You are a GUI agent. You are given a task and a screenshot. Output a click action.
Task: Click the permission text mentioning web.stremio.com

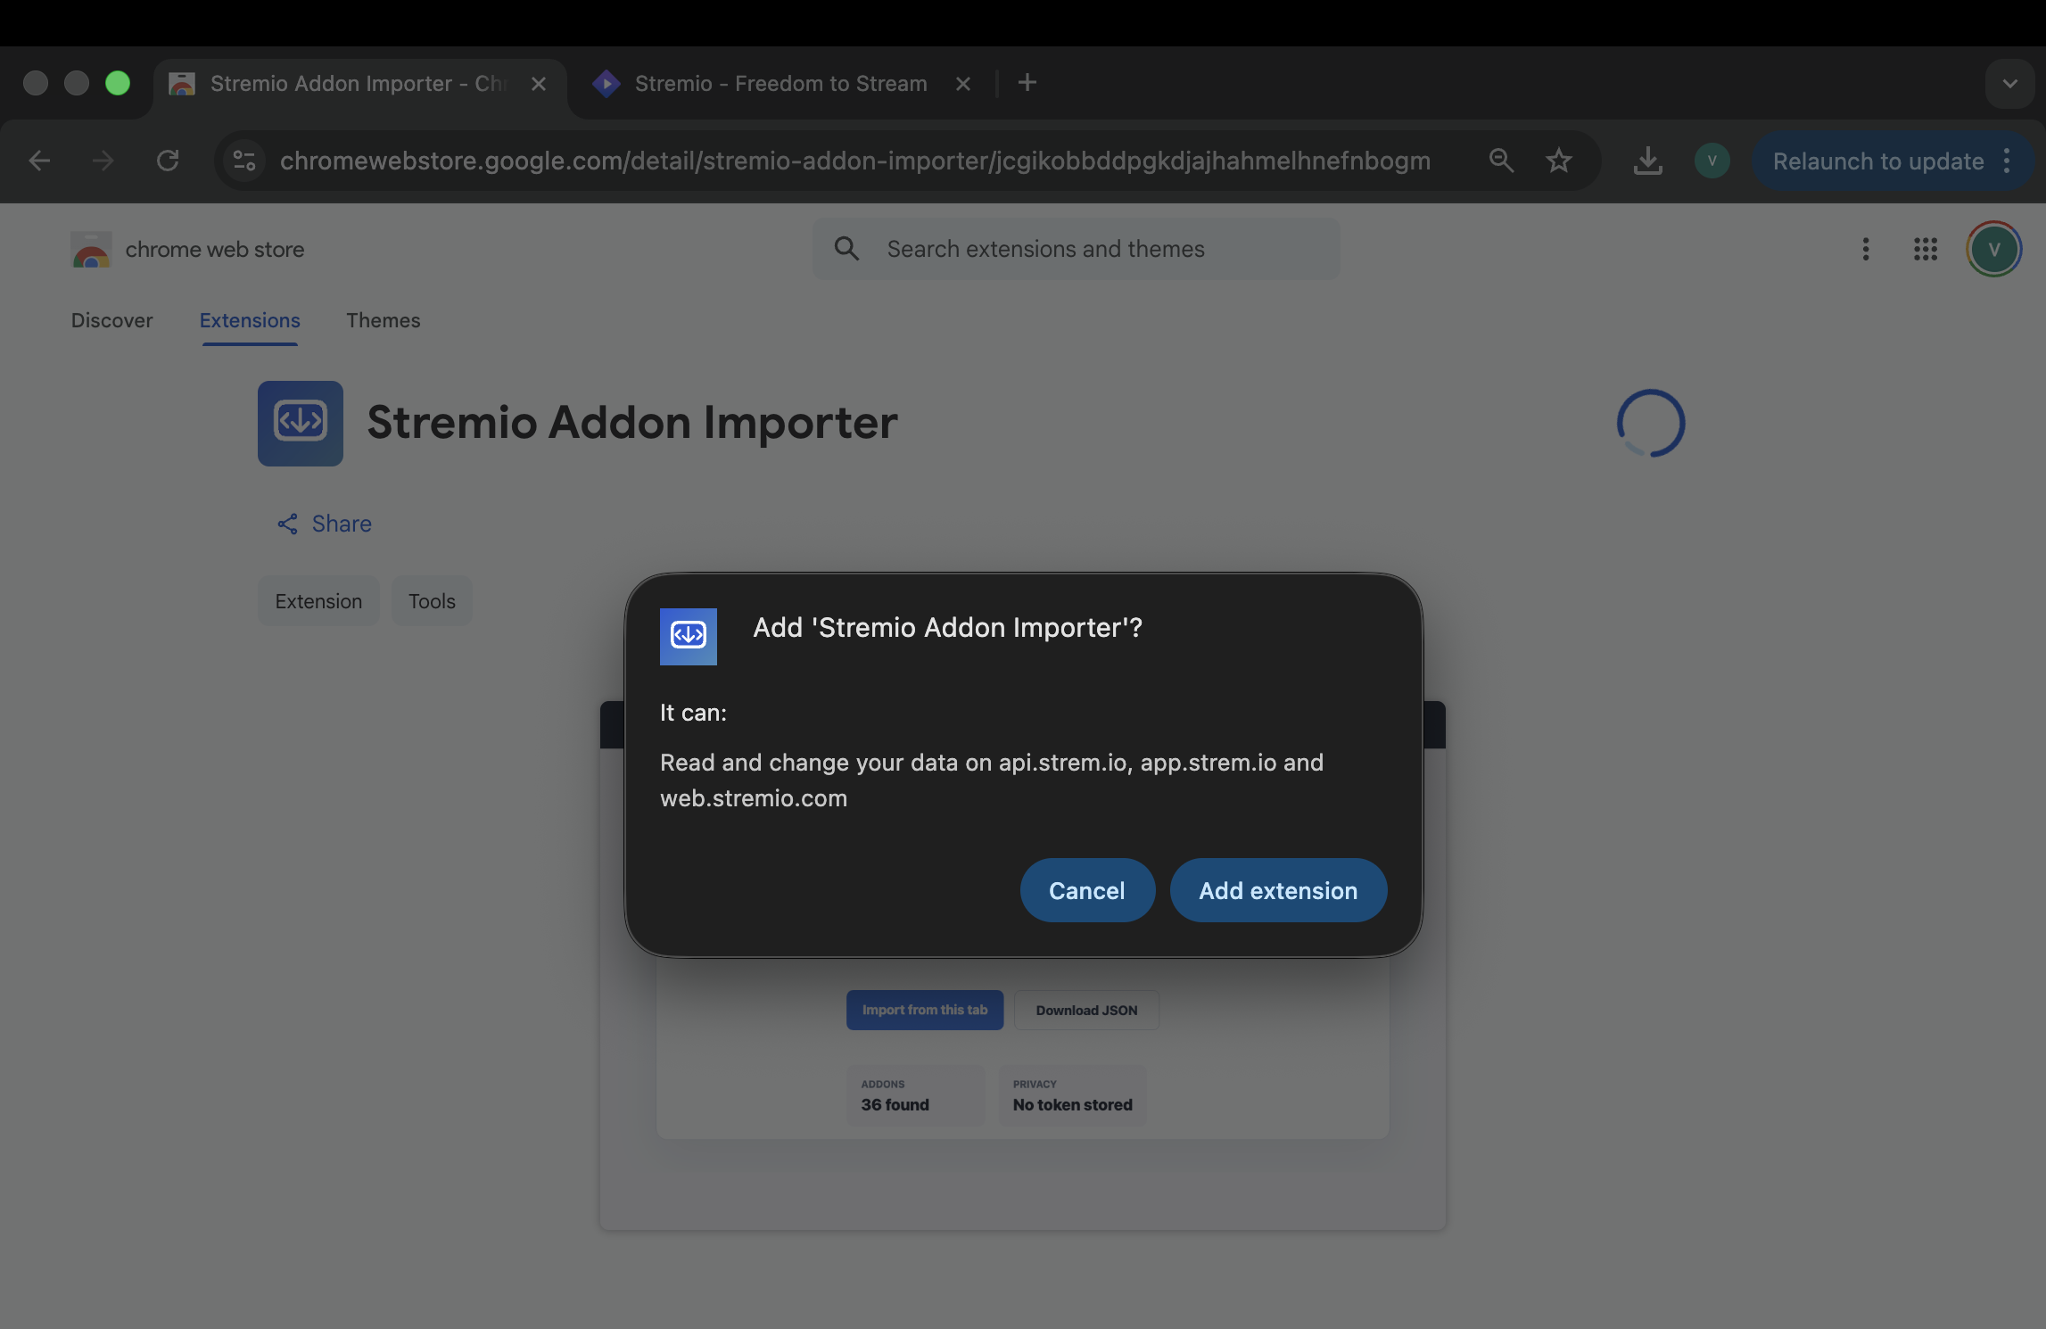pos(992,780)
